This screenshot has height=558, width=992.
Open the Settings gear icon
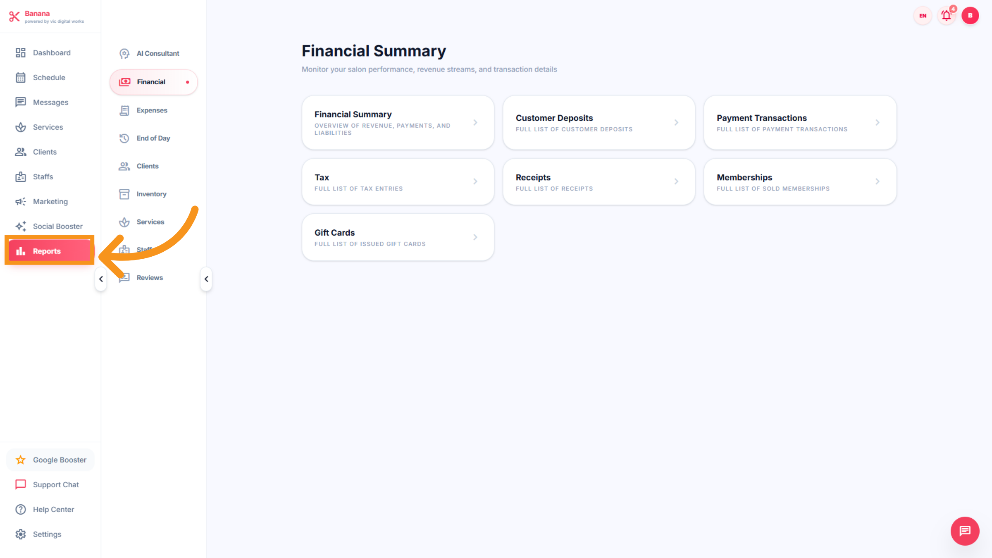pos(21,534)
